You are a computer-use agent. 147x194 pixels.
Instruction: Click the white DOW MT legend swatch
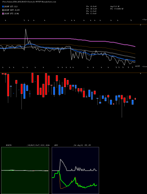click(x=3, y=10)
